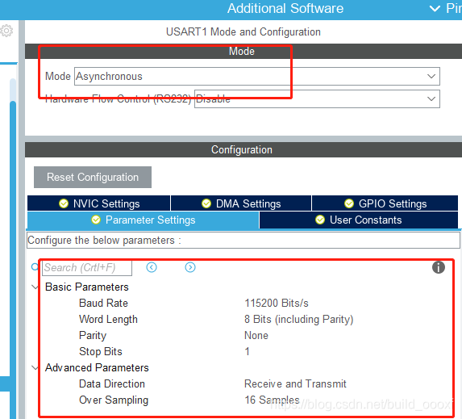462x419 pixels.
Task: Click the Baud Rate parameter label
Action: click(103, 303)
